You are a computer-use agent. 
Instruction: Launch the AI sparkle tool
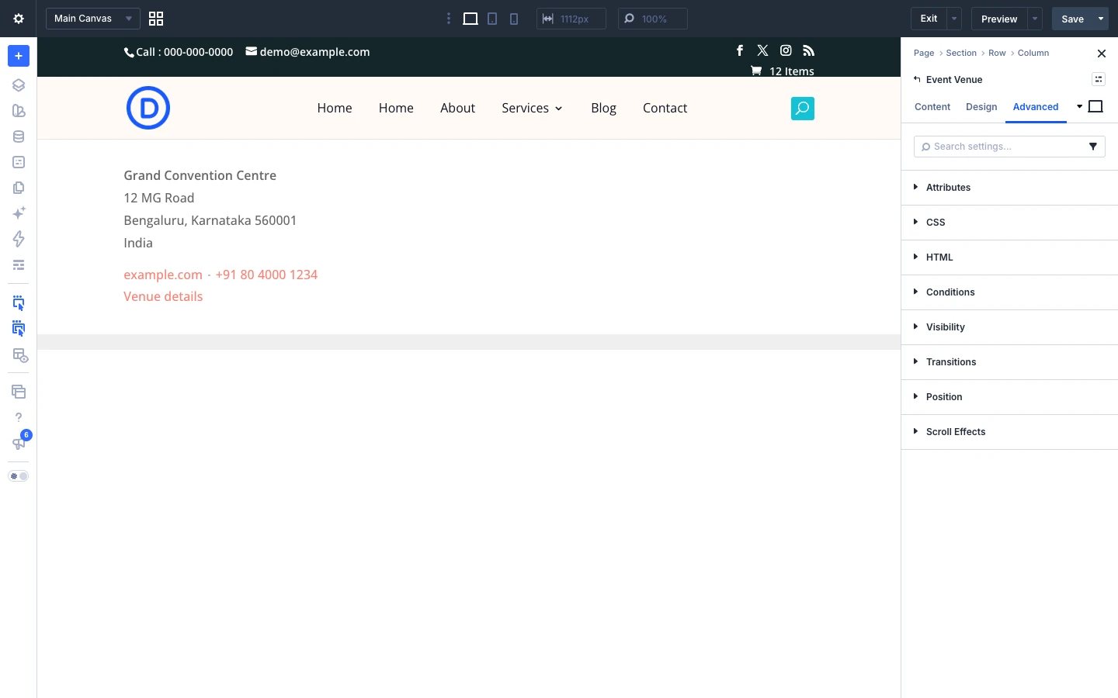pos(19,213)
